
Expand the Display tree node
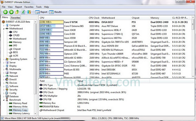coord(4,66)
